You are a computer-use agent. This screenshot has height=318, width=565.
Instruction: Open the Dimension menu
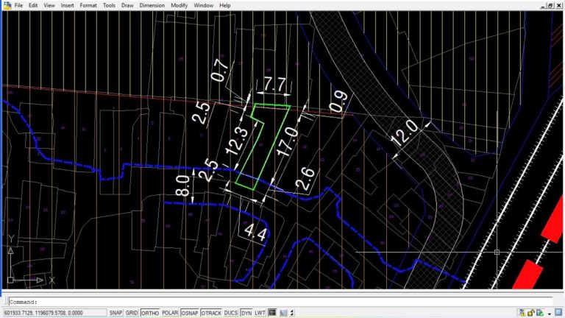tap(152, 5)
